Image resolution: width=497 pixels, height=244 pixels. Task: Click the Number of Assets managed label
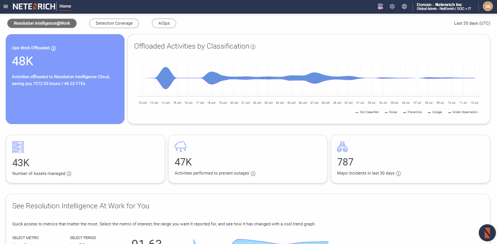coord(39,173)
